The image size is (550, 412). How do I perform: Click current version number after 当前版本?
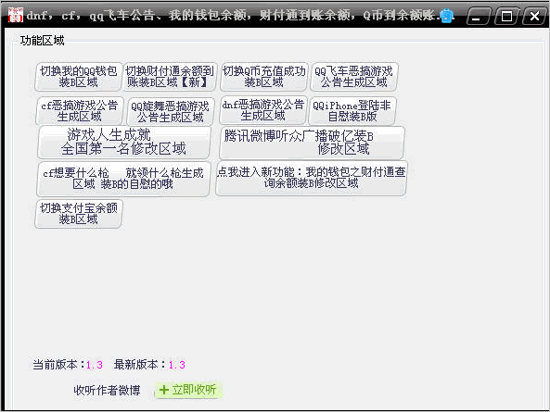(x=95, y=365)
